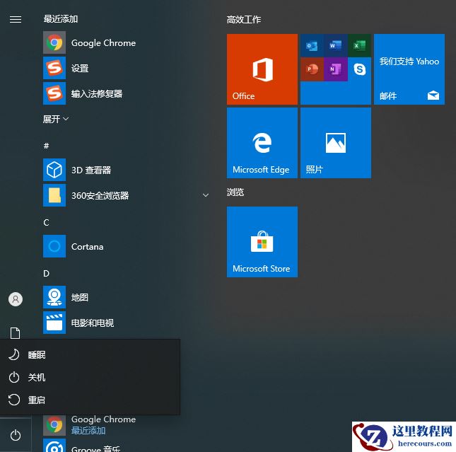This screenshot has height=452, width=456.
Task: Click the power button icon
Action: [16, 436]
